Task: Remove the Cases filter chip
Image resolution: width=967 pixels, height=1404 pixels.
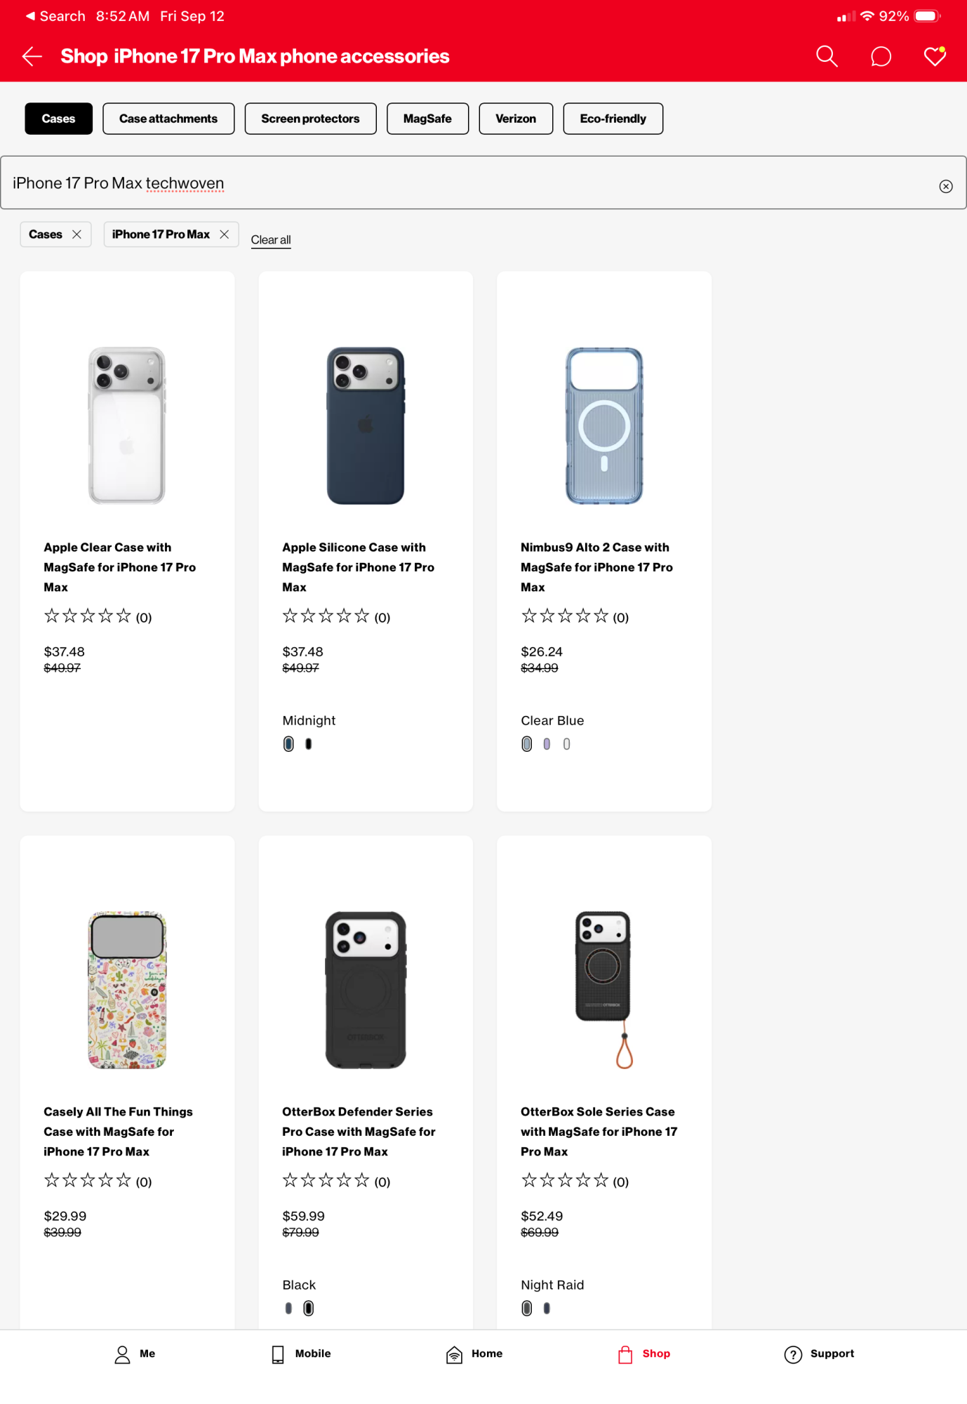Action: point(77,234)
